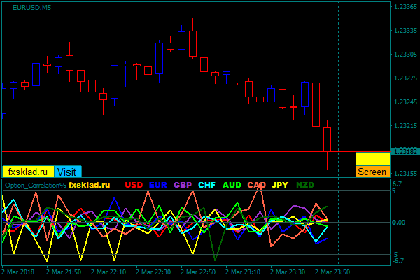This screenshot has height=280, width=420.
Task: Click the 1.23365 price axis value
Action: click(405, 7)
